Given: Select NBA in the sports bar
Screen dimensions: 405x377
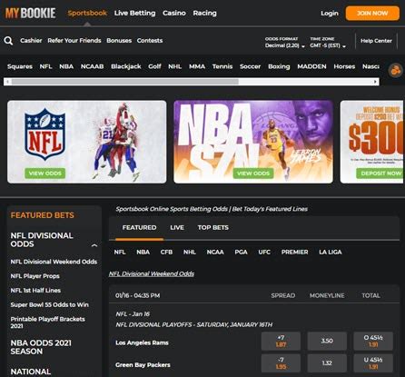Looking at the screenshot, I should point(66,66).
